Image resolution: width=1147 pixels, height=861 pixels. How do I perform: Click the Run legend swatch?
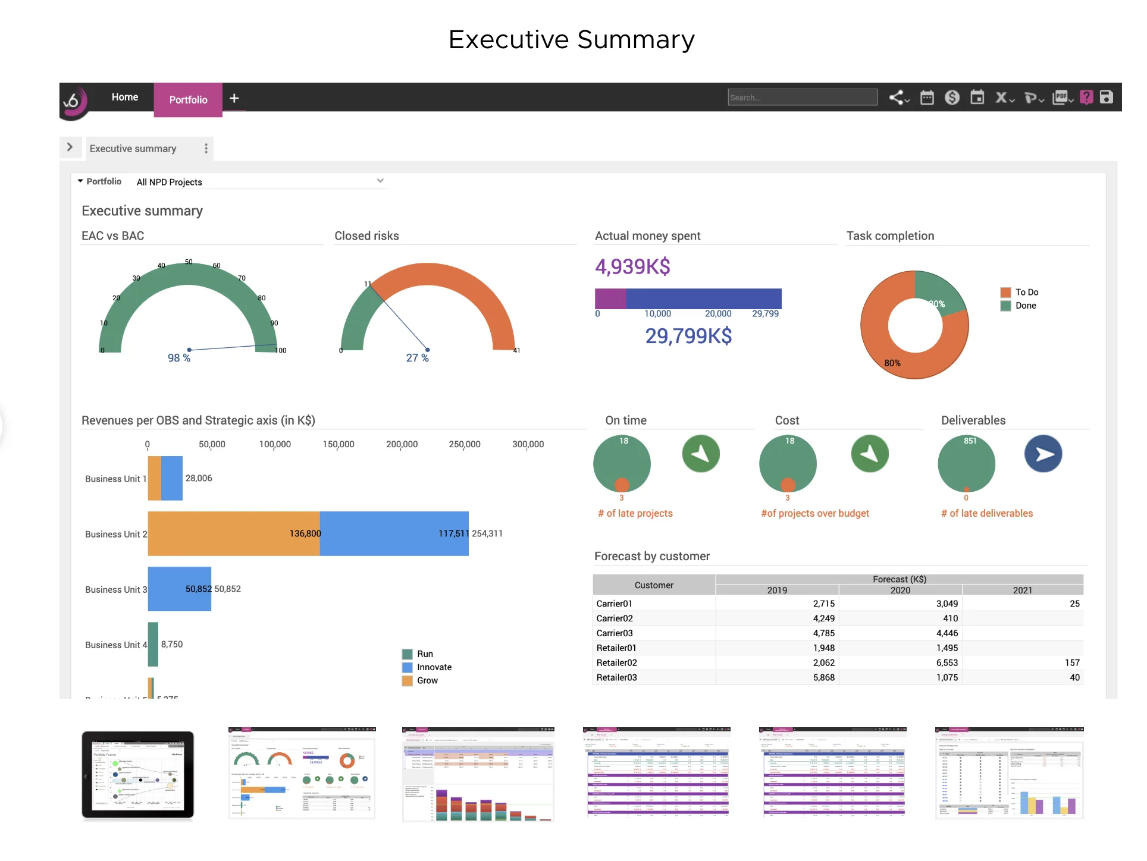click(x=407, y=654)
